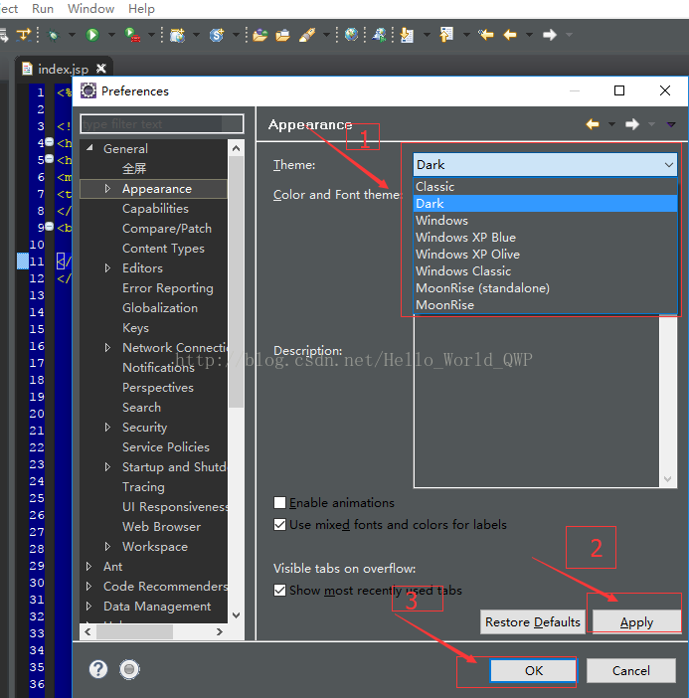Click the blue S toolbar icon
The image size is (689, 698).
[217, 34]
